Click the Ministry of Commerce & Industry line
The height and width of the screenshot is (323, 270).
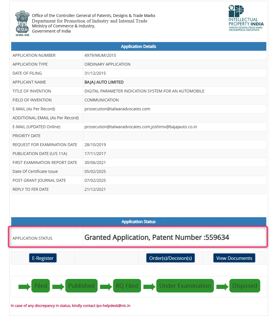pos(63,26)
